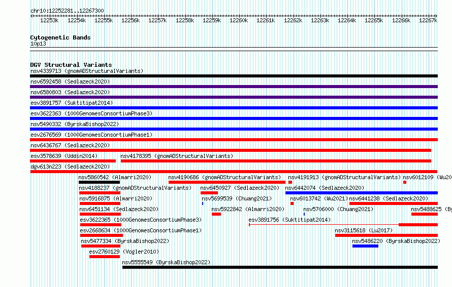Open nsv6442074 (Sedlazeck2020) label
The image size is (452, 287).
pyautogui.click(x=325, y=188)
